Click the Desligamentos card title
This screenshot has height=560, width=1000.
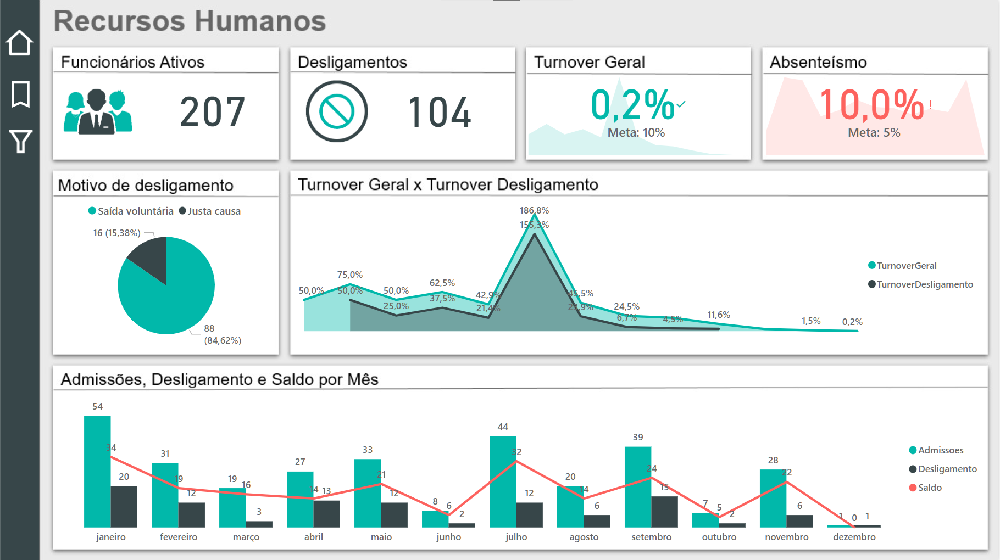tap(352, 62)
